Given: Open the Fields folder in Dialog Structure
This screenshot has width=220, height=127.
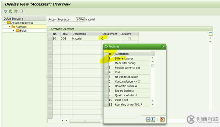Looking at the screenshot, I should [x=18, y=30].
